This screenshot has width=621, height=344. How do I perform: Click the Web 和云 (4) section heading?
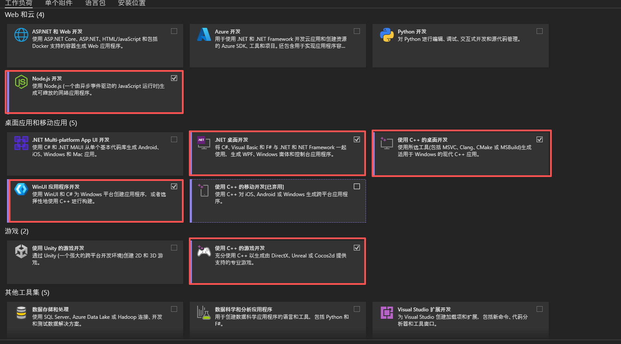[x=25, y=15]
